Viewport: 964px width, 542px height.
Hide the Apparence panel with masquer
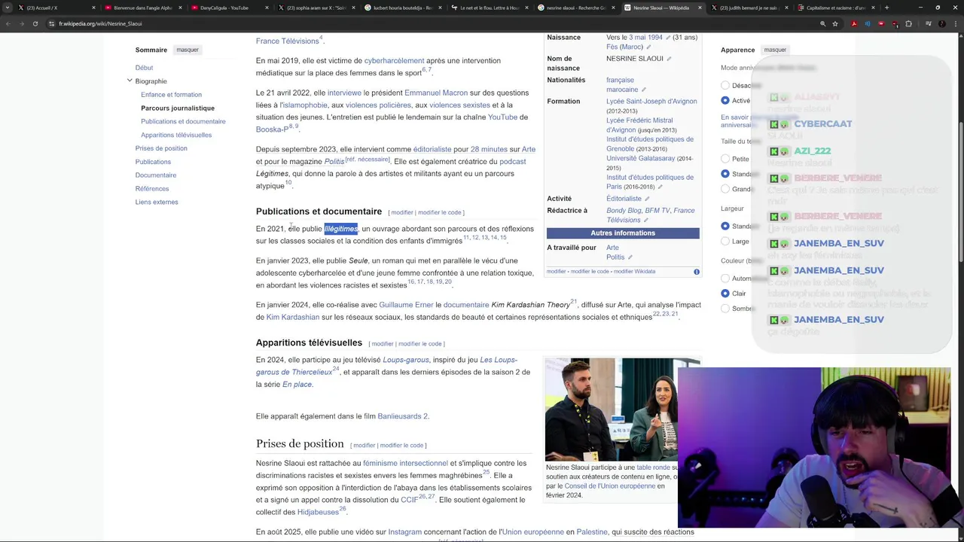775,50
